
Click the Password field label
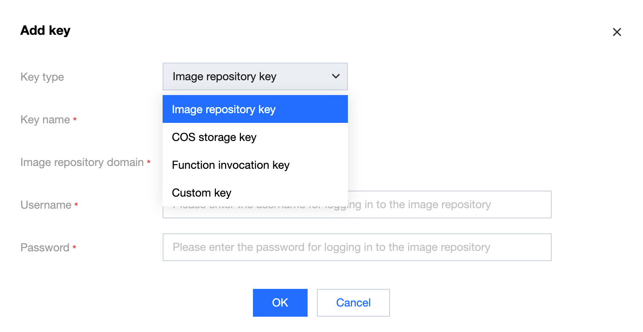click(44, 248)
